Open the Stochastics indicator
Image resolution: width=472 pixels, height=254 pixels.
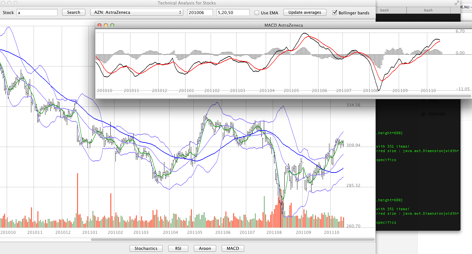point(146,248)
